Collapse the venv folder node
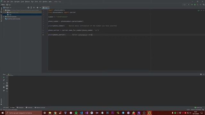This screenshot has width=205, height=115. pos(5,12)
